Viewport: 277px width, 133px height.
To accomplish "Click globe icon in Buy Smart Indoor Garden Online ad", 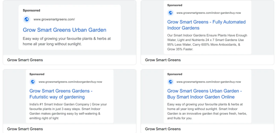I will click(170, 82).
